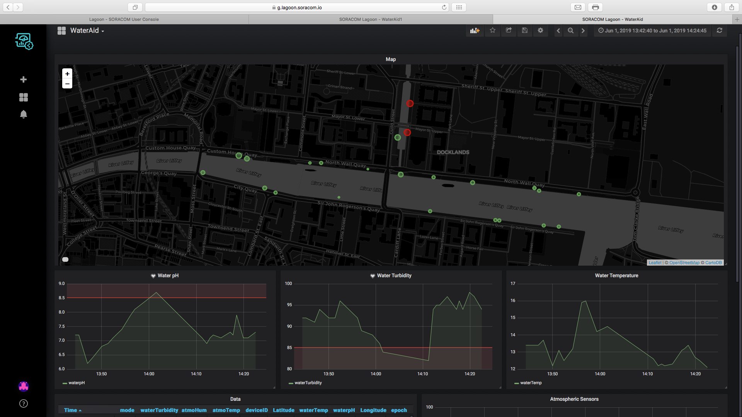Click the zoom out time range icon
This screenshot has height=417, width=742.
[x=570, y=31]
